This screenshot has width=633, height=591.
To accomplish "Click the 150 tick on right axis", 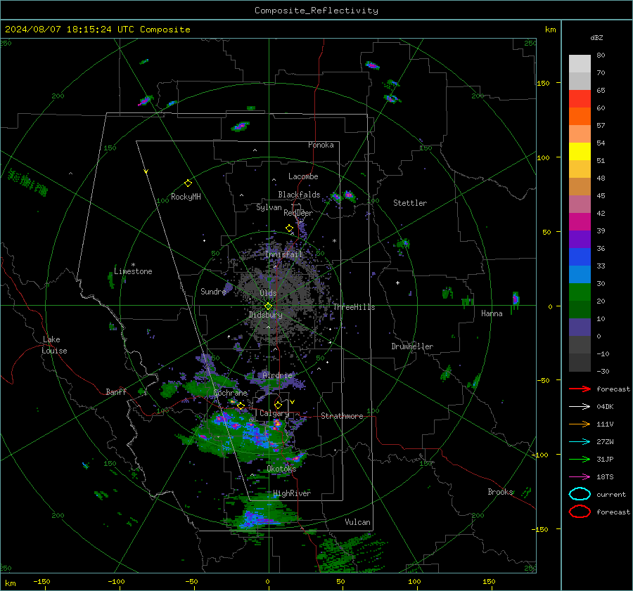I will pyautogui.click(x=544, y=83).
